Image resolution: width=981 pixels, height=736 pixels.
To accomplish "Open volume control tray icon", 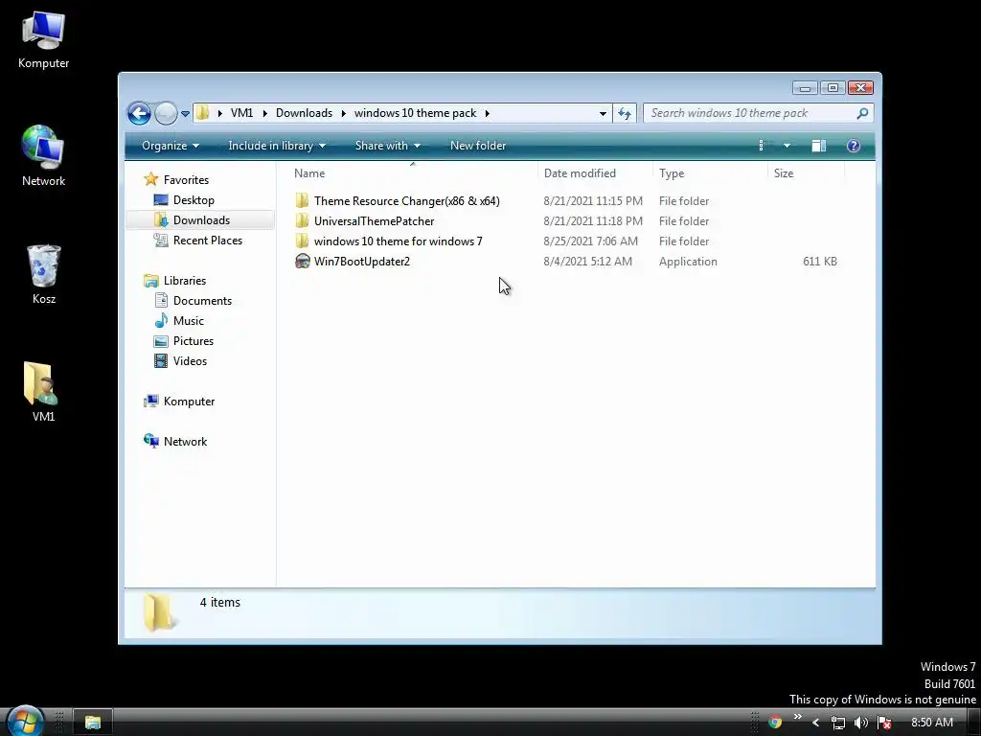I will pyautogui.click(x=861, y=723).
